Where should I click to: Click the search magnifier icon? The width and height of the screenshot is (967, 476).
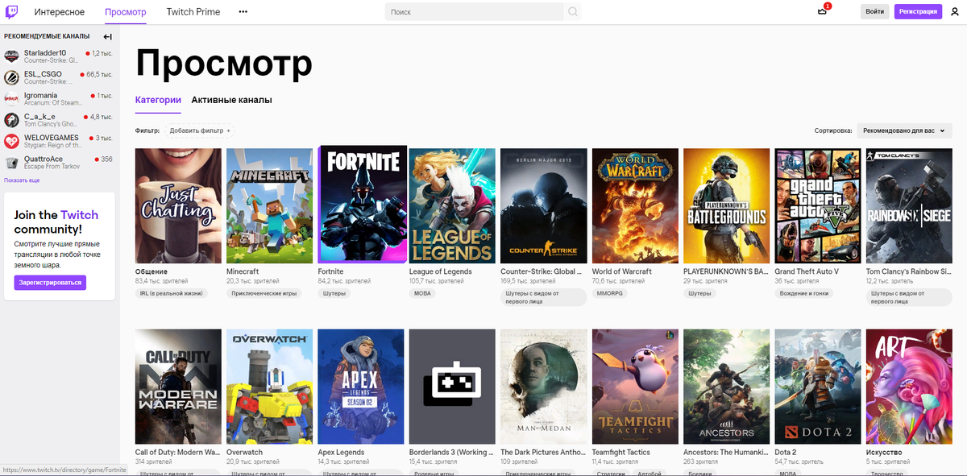pyautogui.click(x=572, y=12)
